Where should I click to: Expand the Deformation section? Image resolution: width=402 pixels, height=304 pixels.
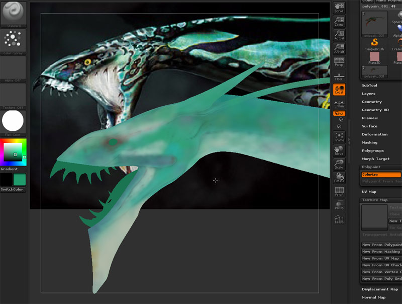[x=374, y=134]
